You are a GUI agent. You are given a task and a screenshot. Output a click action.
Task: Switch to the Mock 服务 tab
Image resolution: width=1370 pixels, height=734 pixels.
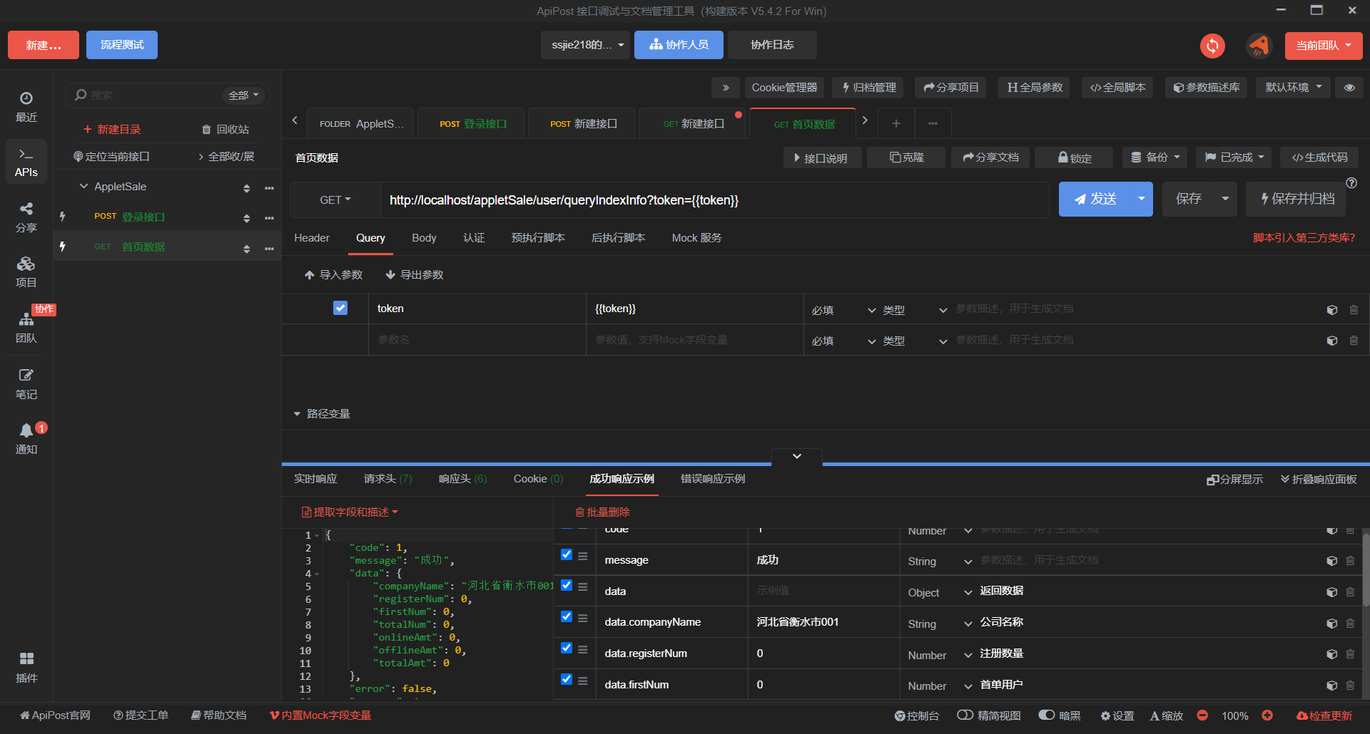coord(696,238)
